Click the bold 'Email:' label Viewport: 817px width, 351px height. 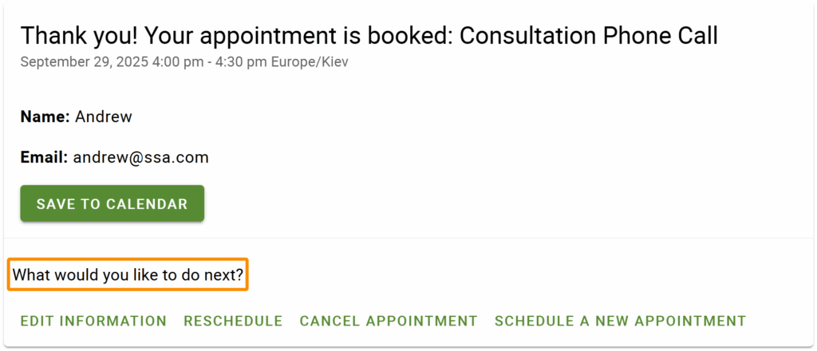coord(44,157)
